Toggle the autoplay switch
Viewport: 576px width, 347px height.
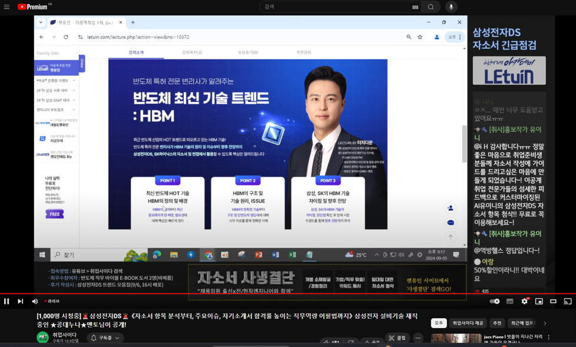pos(495,302)
